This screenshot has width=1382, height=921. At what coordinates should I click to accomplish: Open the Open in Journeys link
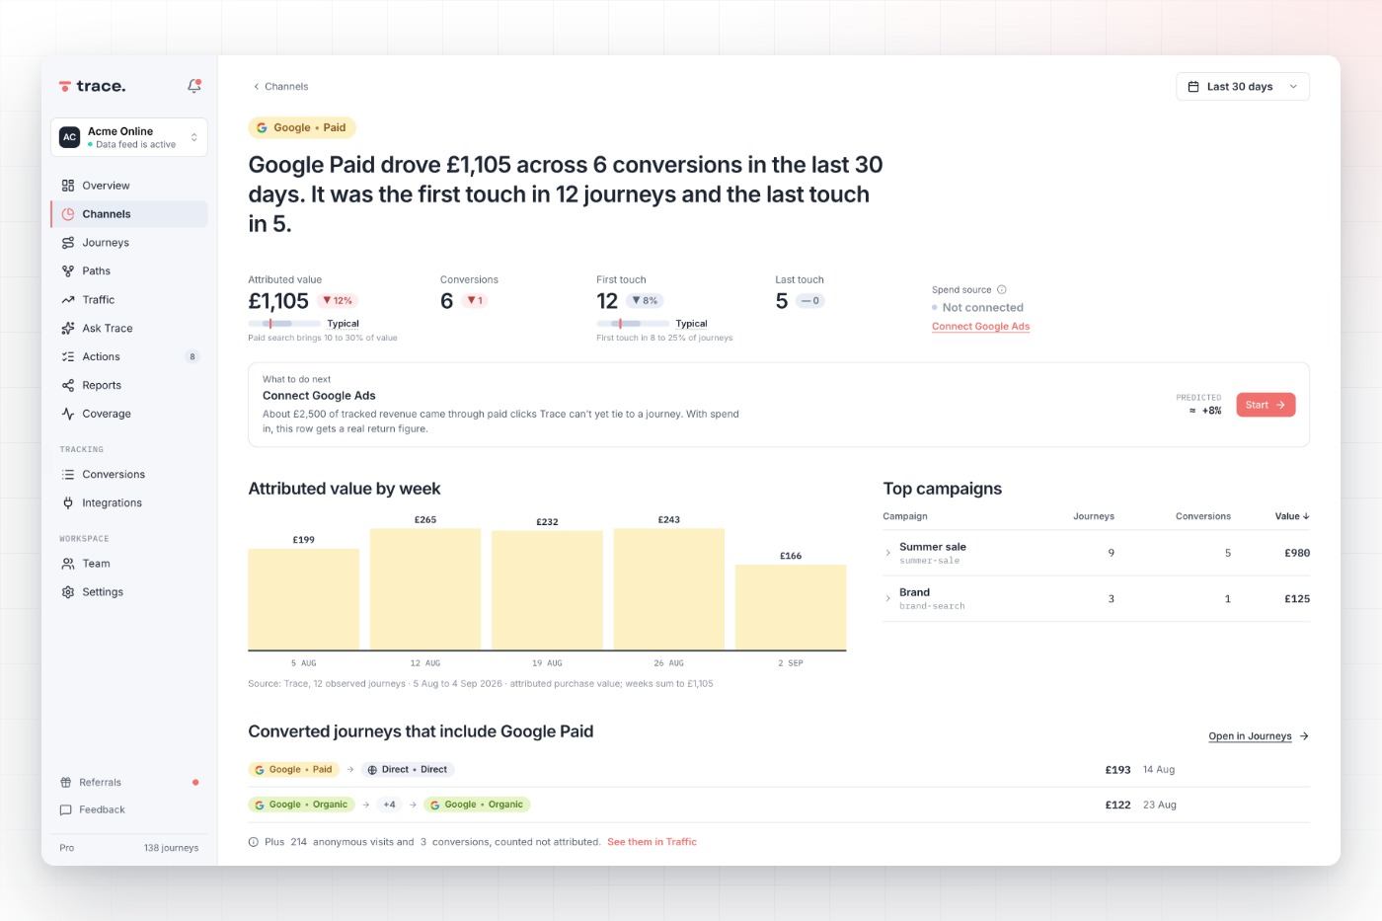1259,736
